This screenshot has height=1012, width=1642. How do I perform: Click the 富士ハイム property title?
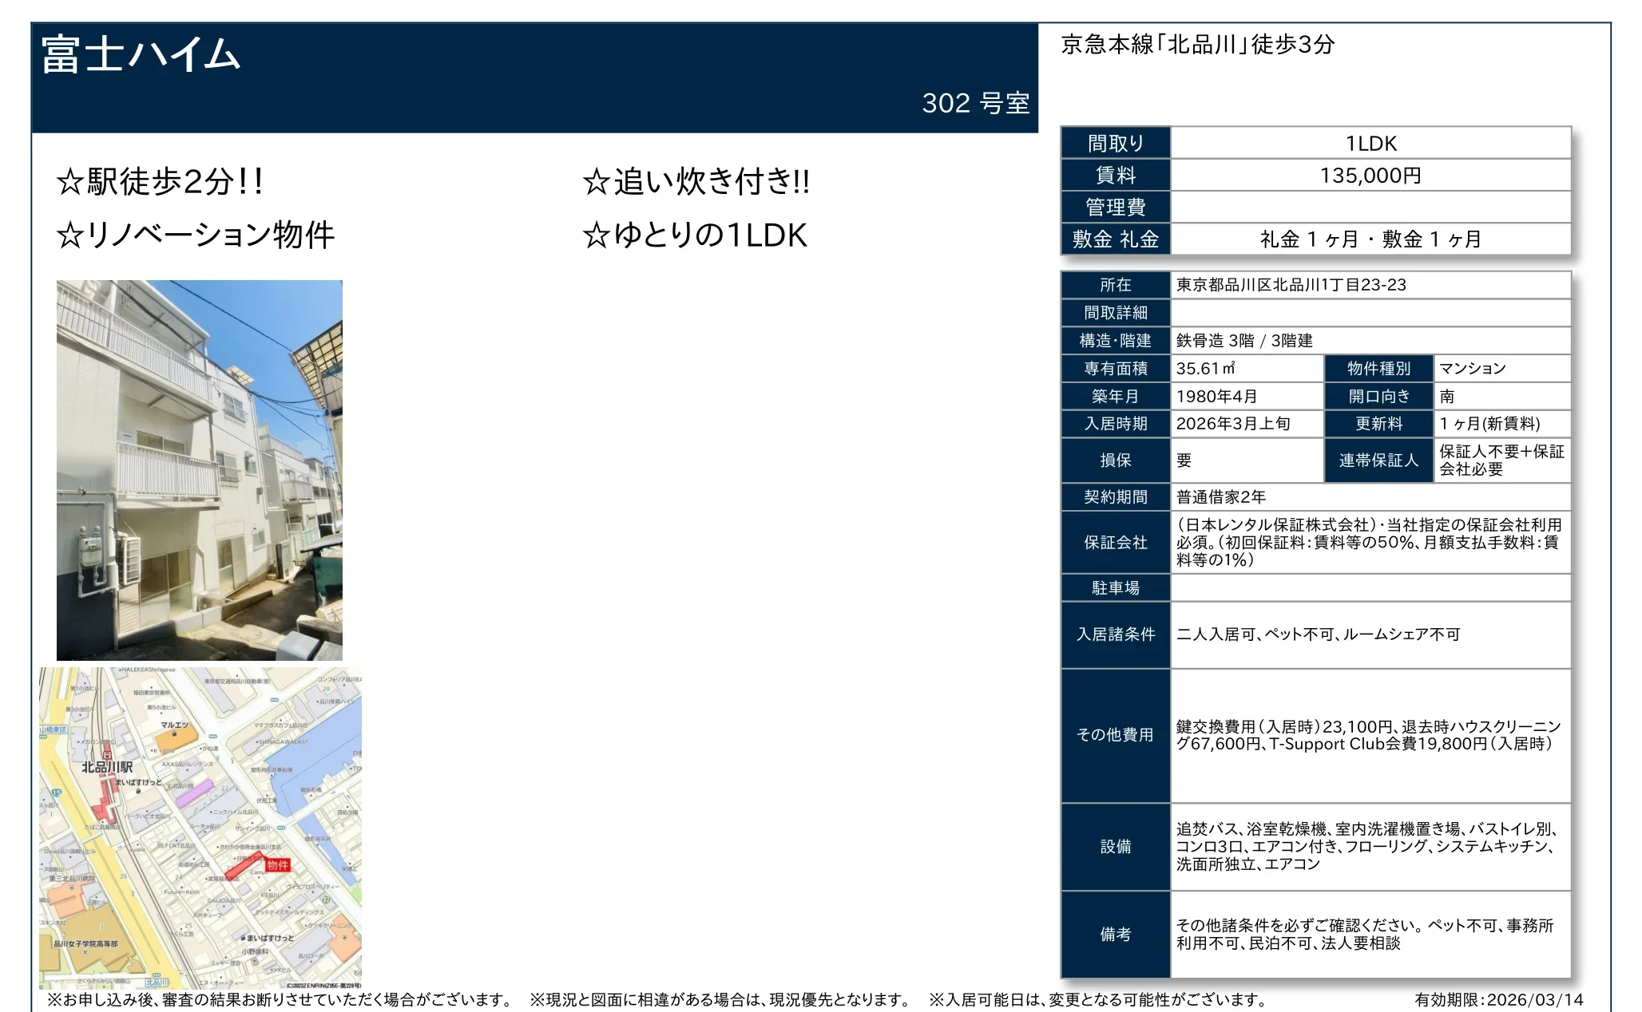pos(140,53)
